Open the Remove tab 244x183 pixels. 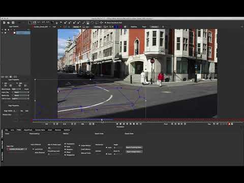click(x=58, y=130)
